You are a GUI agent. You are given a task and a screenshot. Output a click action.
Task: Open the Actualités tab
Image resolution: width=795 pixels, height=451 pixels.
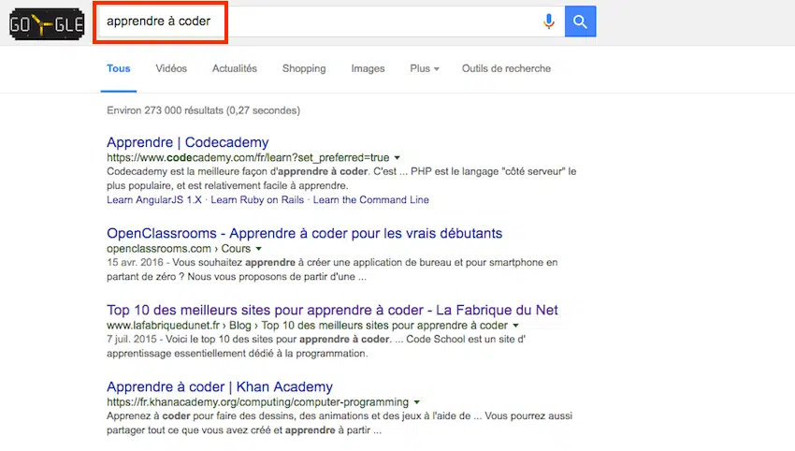(234, 68)
